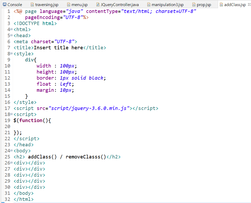This screenshot has width=251, height=203.
Task: Open the manipulation3.jsp tab
Action: tap(165, 5)
